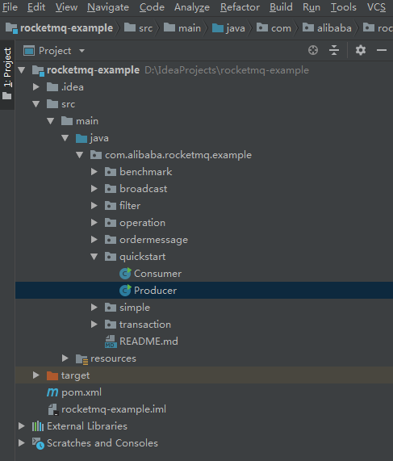Click the Producer class icon
The image size is (393, 461).
tap(126, 291)
